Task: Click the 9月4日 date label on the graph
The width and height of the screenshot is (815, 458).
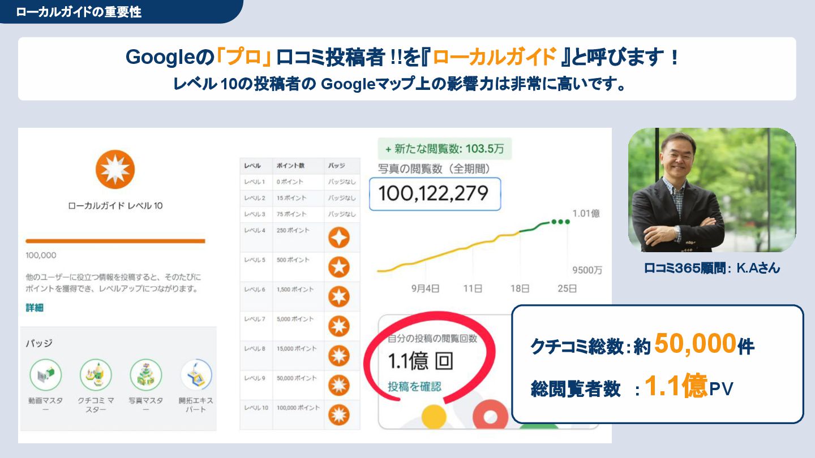Action: click(426, 288)
